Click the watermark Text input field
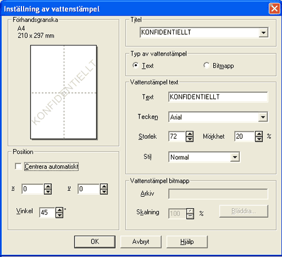This screenshot has height=257, width=282. [x=218, y=97]
